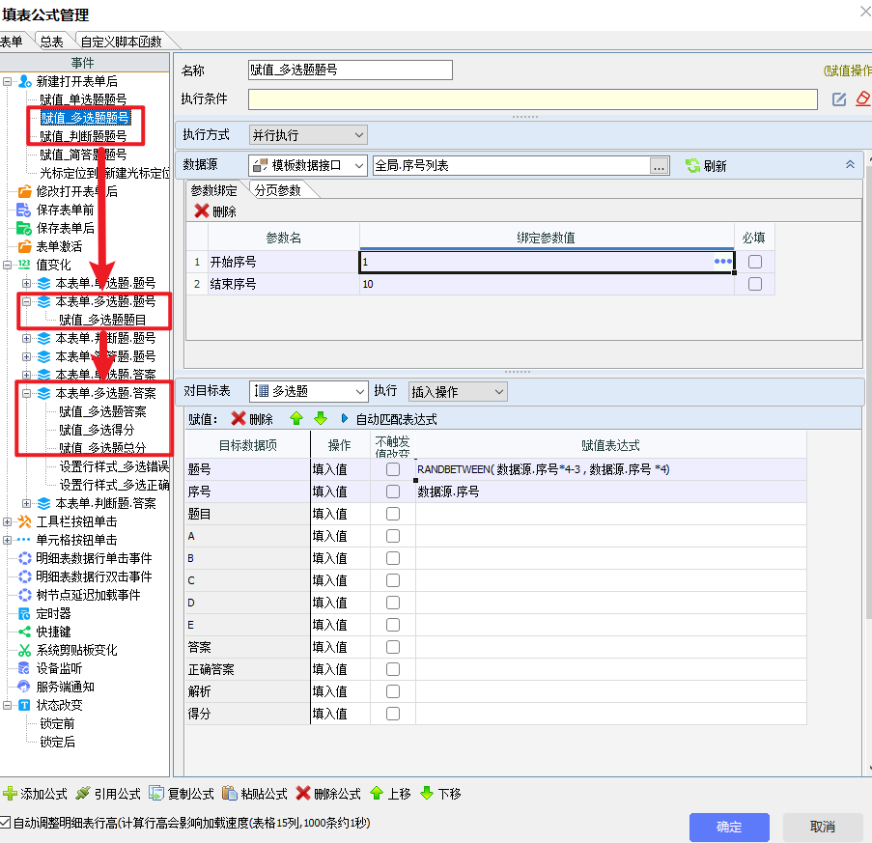Uncheck 自动调整明细表行高 checkbox
The height and width of the screenshot is (843, 872).
coord(5,823)
